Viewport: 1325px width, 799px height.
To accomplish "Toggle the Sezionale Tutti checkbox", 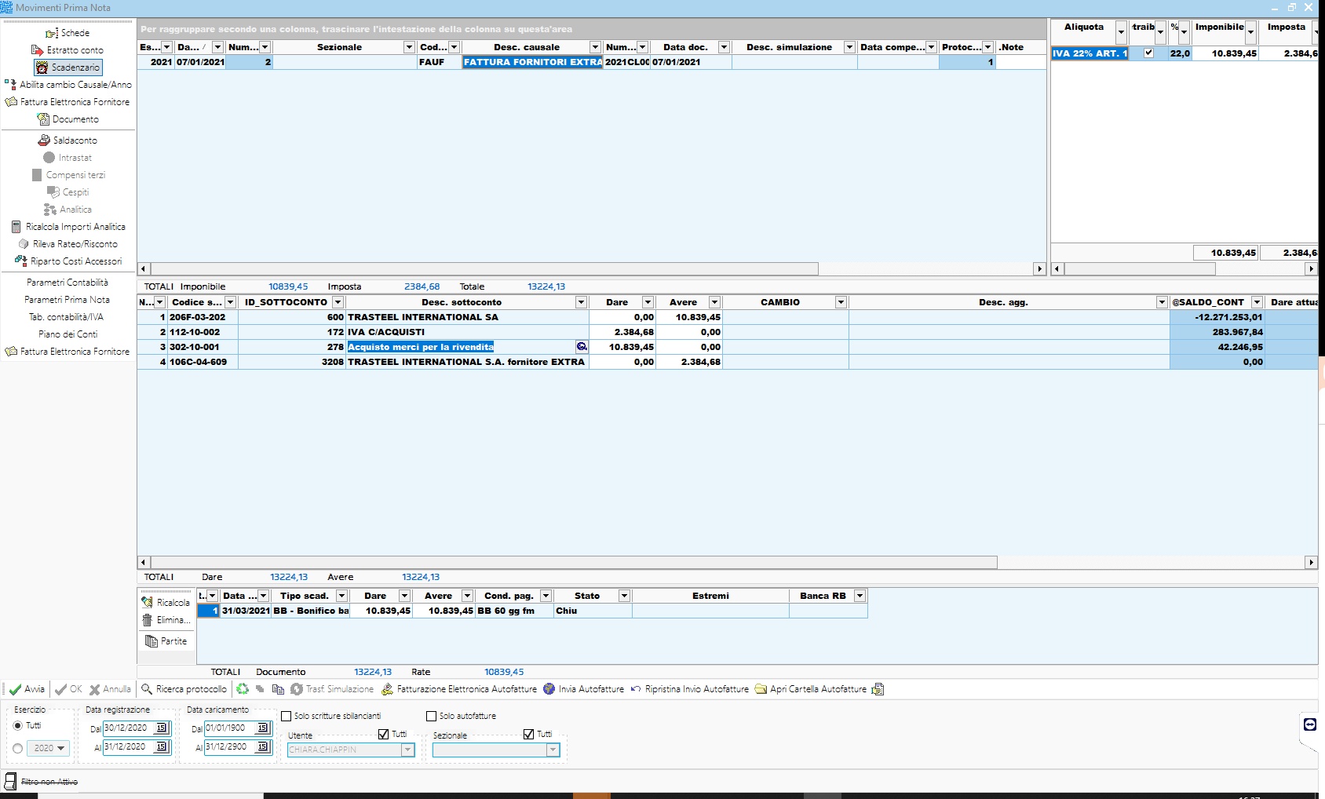I will pos(528,735).
